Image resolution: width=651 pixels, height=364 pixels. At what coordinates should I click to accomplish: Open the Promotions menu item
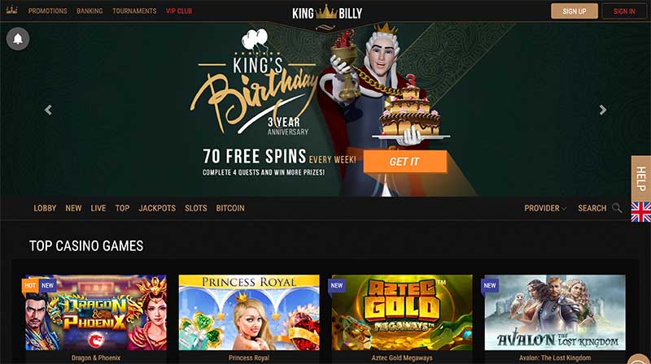pyautogui.click(x=47, y=11)
